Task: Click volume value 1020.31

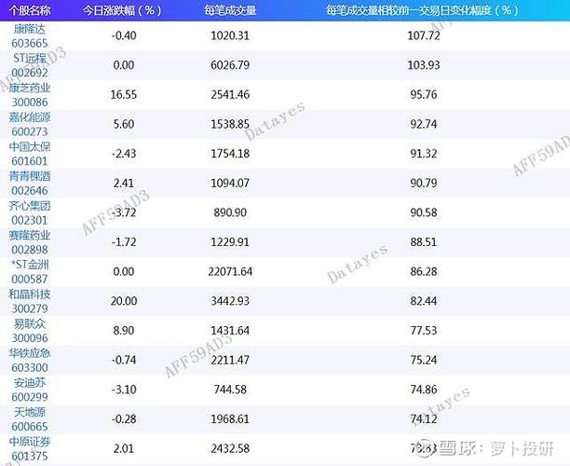Action: point(230,35)
